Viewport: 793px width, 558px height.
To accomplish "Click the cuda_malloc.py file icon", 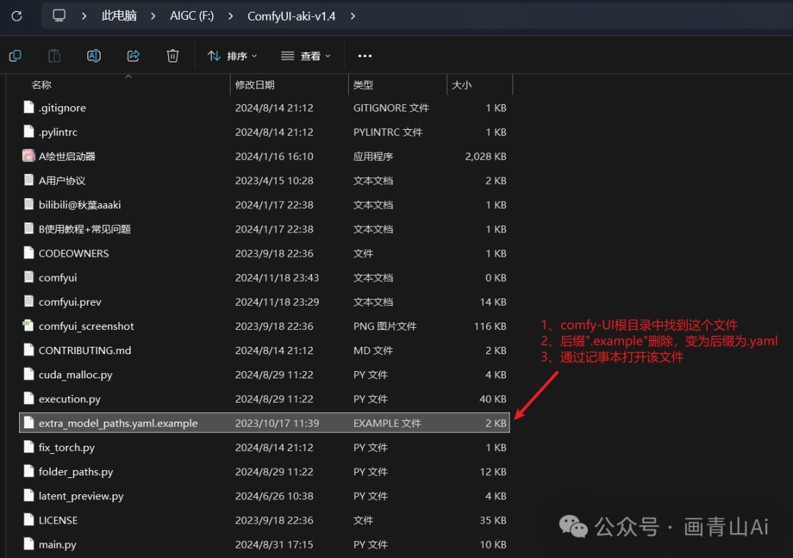I will click(29, 374).
